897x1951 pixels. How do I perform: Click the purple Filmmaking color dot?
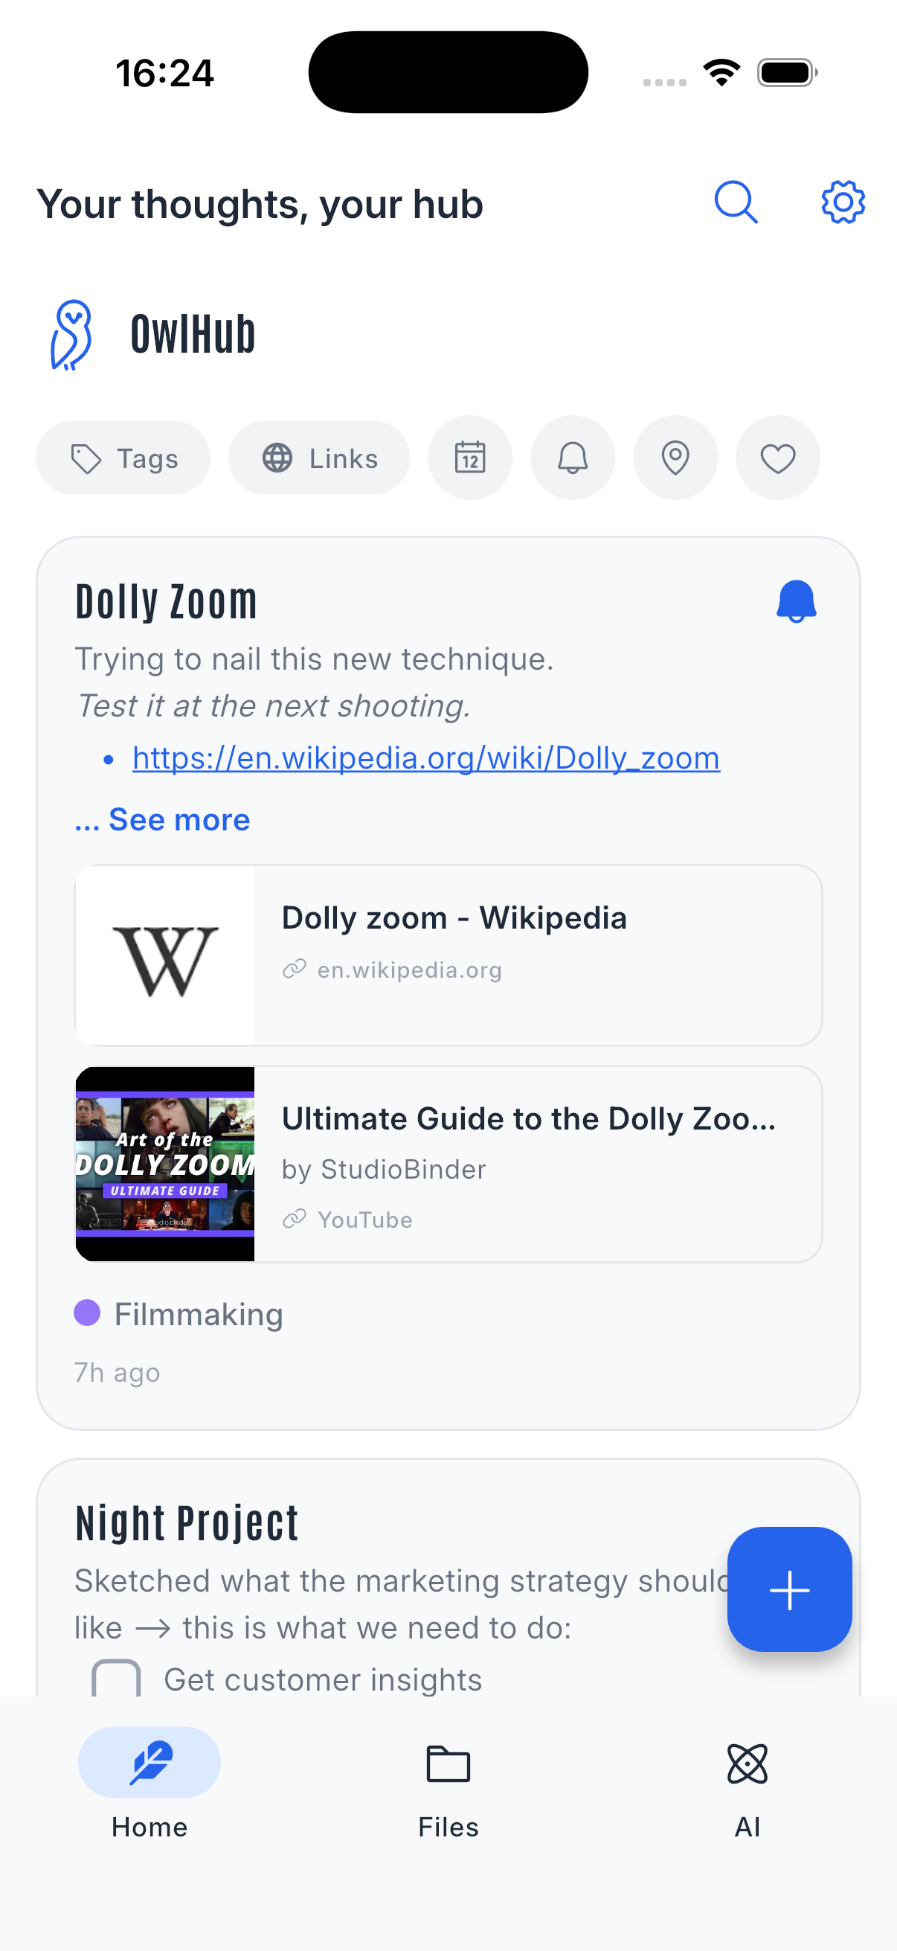click(87, 1313)
